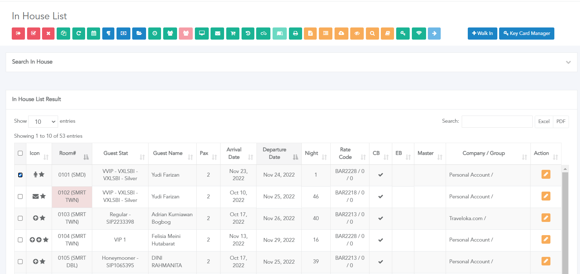Export the list using PDF button
Image resolution: width=580 pixels, height=274 pixels.
click(561, 122)
